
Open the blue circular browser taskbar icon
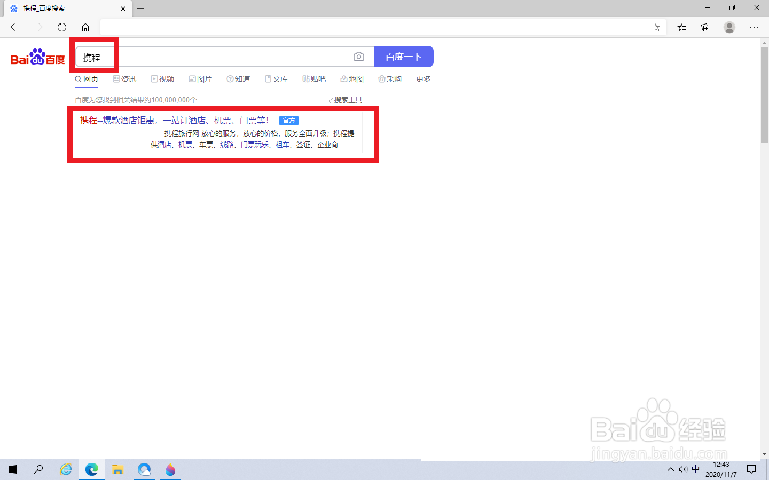(x=144, y=469)
